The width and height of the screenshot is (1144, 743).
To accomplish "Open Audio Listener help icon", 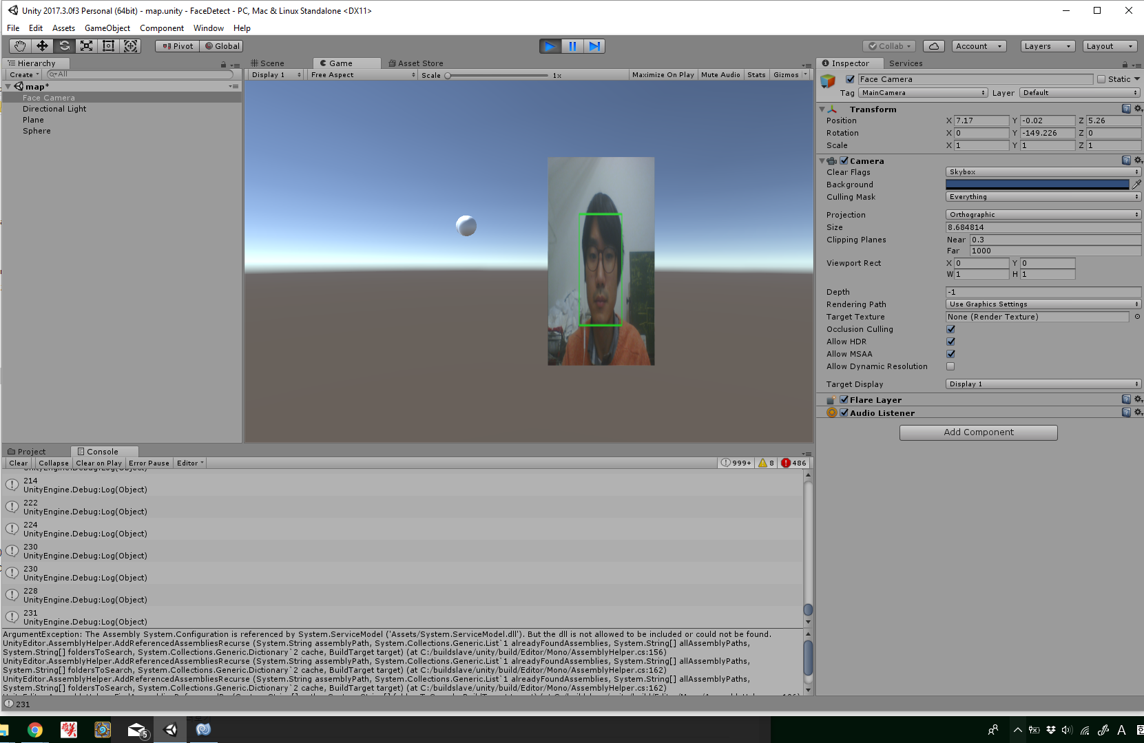I will 1126,412.
